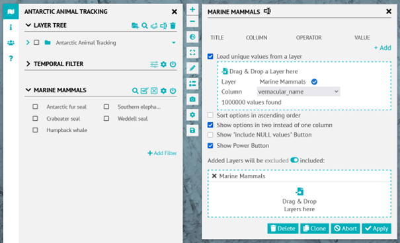Click the pencil draw tool button
400x243 pixels.
pyautogui.click(x=192, y=68)
